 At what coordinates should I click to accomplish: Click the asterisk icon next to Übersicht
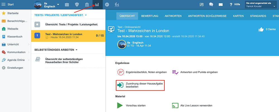coord(37,25)
